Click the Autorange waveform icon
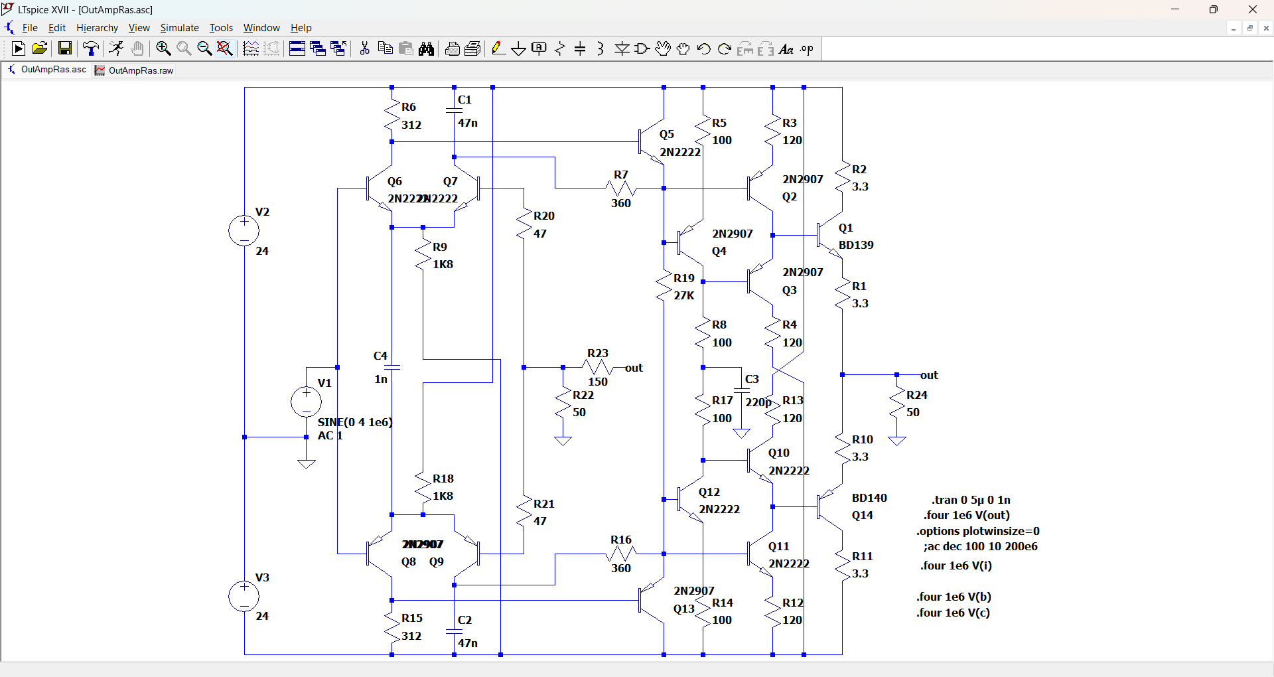 251,48
